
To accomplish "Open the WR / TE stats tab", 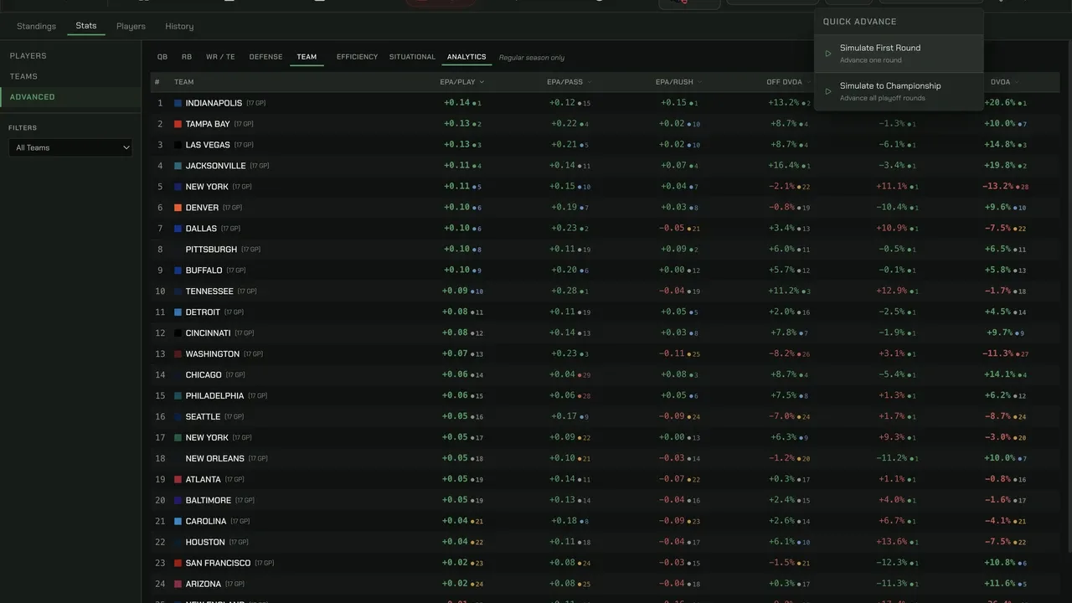I will (220, 57).
